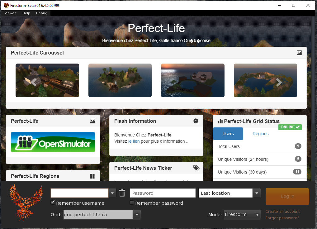
Task: Minimize the Firestorm window
Action: click(x=280, y=6)
